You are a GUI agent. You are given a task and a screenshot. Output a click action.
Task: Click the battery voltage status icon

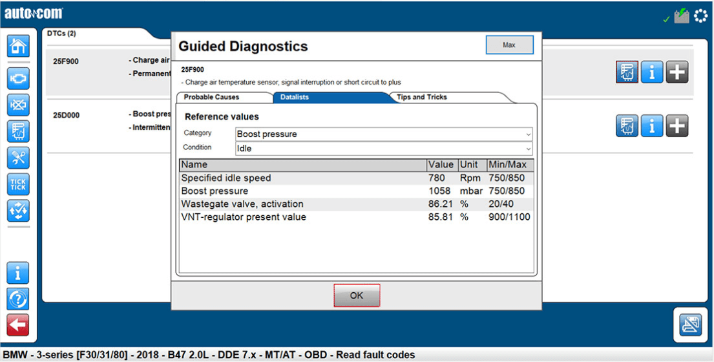[x=681, y=16]
